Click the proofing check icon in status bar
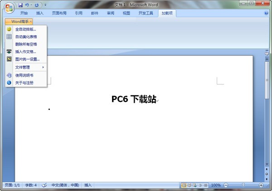The width and height of the screenshot is (272, 191). tap(44, 185)
